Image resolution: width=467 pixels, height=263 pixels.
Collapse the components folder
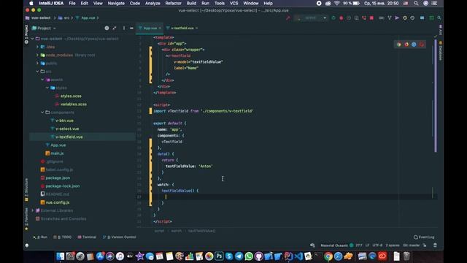(x=42, y=113)
